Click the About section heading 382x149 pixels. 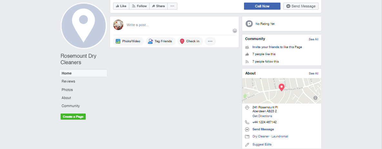pos(250,74)
